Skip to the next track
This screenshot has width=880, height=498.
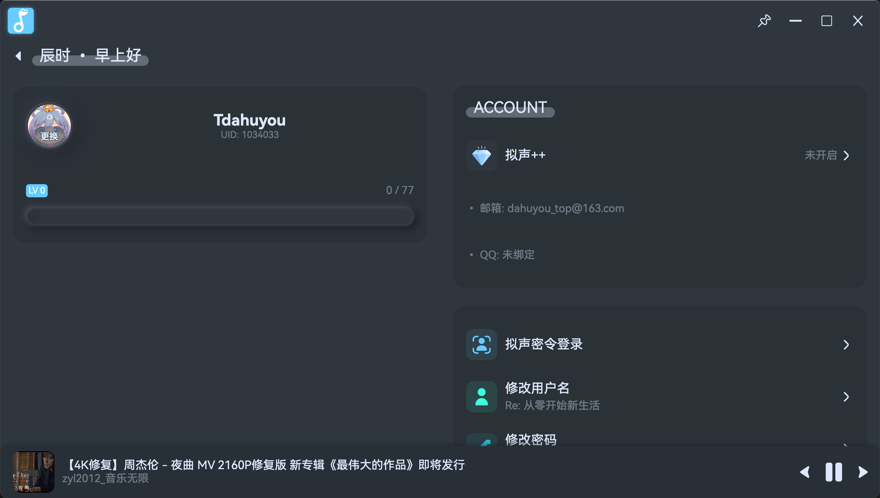coord(863,472)
